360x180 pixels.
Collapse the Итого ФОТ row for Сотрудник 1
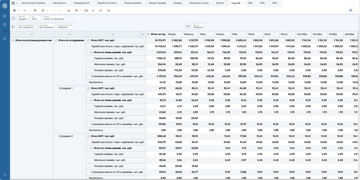(88, 88)
